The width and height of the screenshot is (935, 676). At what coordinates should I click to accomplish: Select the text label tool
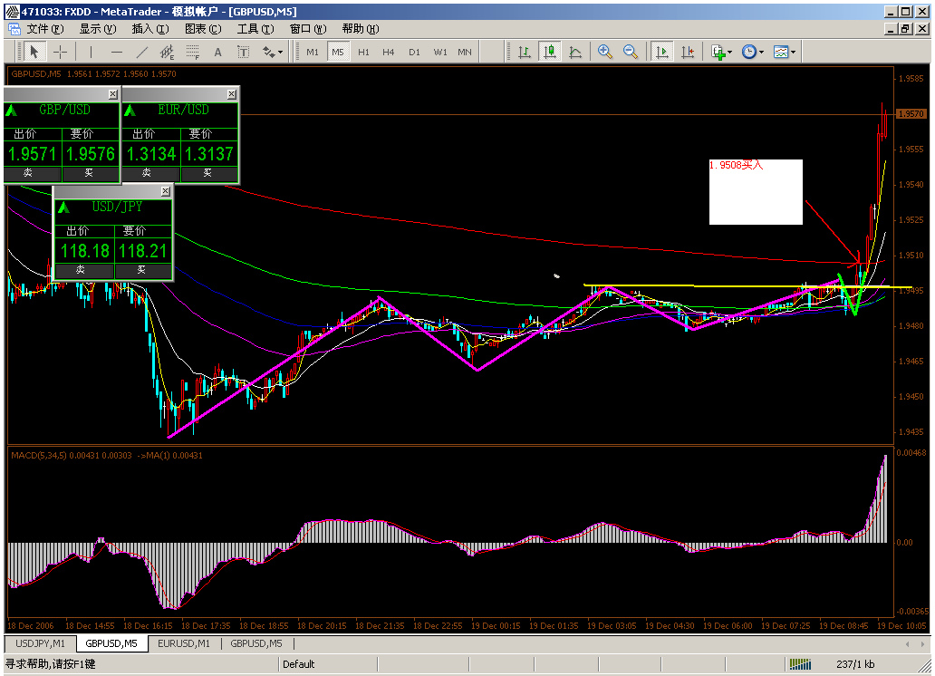coord(244,53)
